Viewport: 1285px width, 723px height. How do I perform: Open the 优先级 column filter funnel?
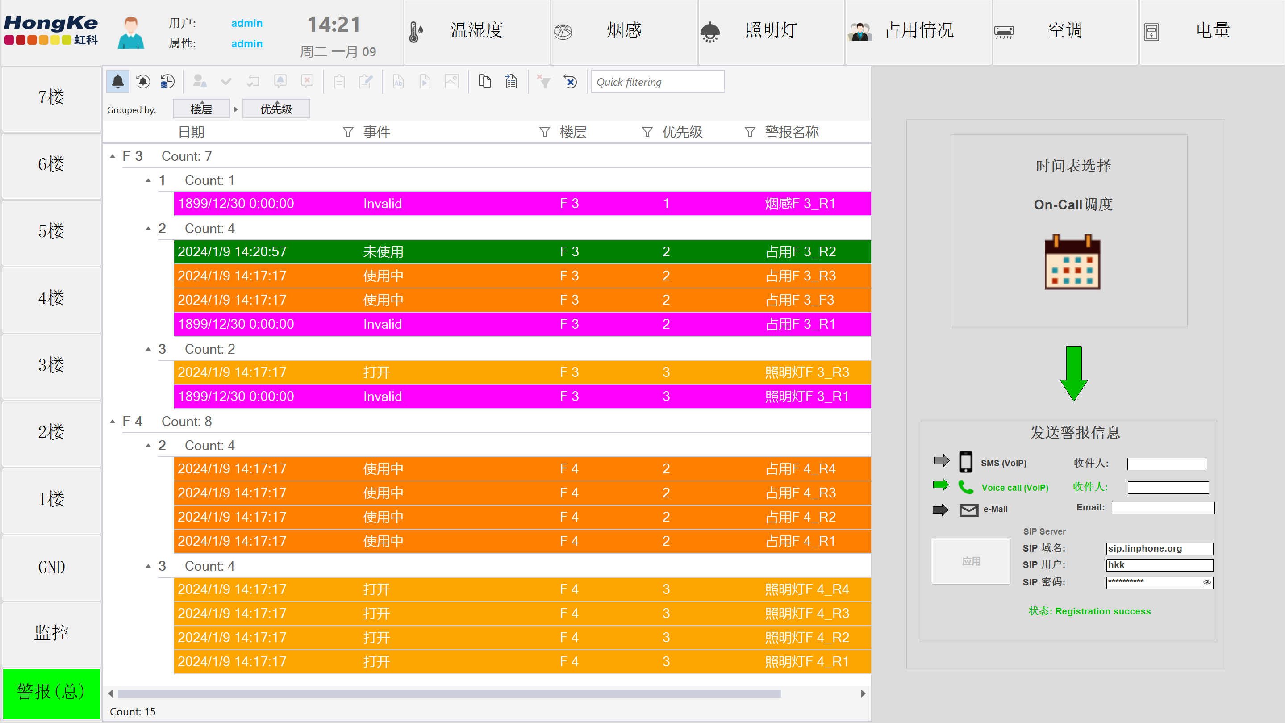749,132
